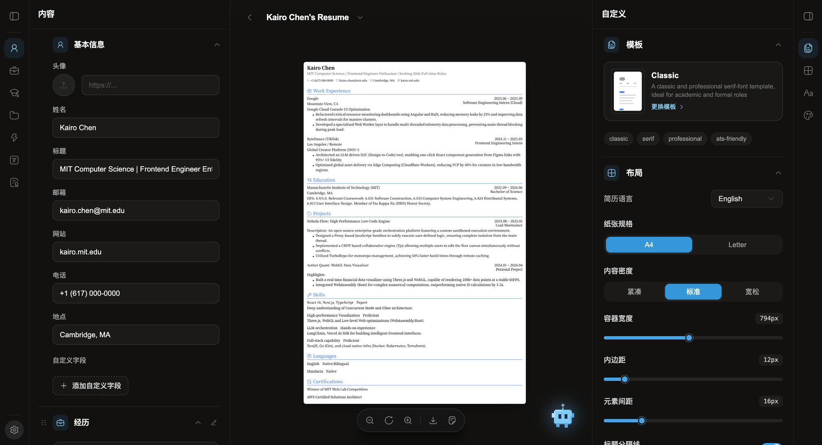Viewport: 822px width, 445px height.
Task: Open the settings gear at sidebar bottom
Action: click(x=14, y=430)
